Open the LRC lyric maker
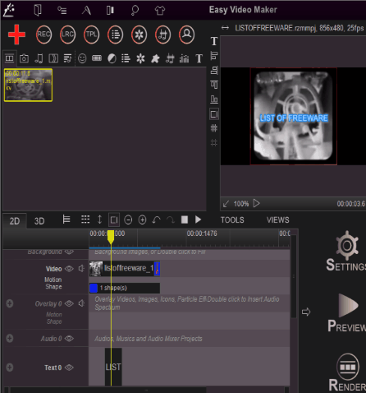 point(67,35)
